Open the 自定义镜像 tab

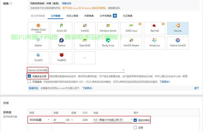tap(72, 16)
